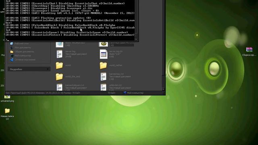Click My Computer zone in status bar
Screen dimensions: 258x145
[x=133, y=93]
